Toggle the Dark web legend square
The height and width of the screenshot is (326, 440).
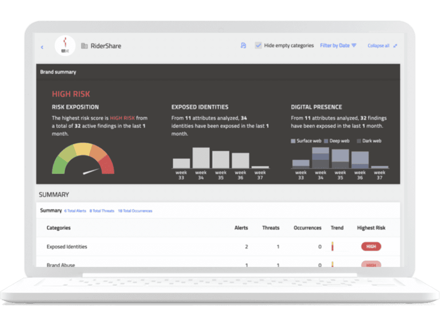[x=359, y=141]
